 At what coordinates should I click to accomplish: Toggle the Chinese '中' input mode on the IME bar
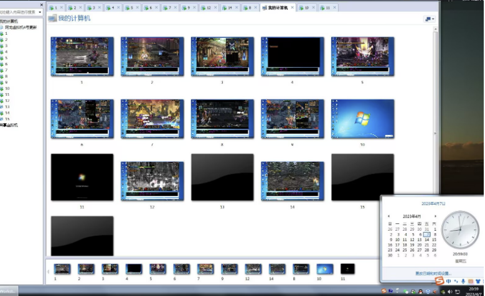pyautogui.click(x=448, y=281)
